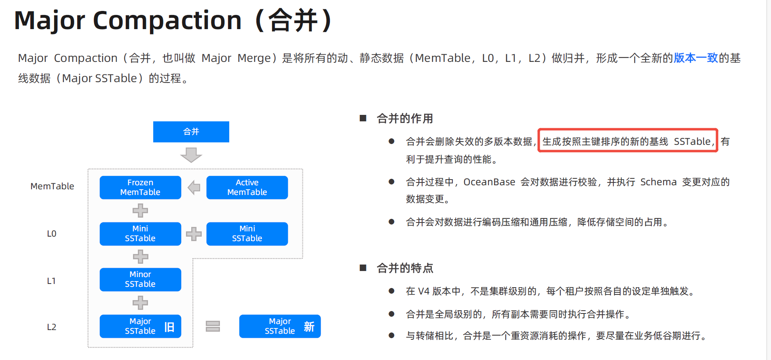Select the Active MemTable block
771x360 pixels.
(247, 187)
